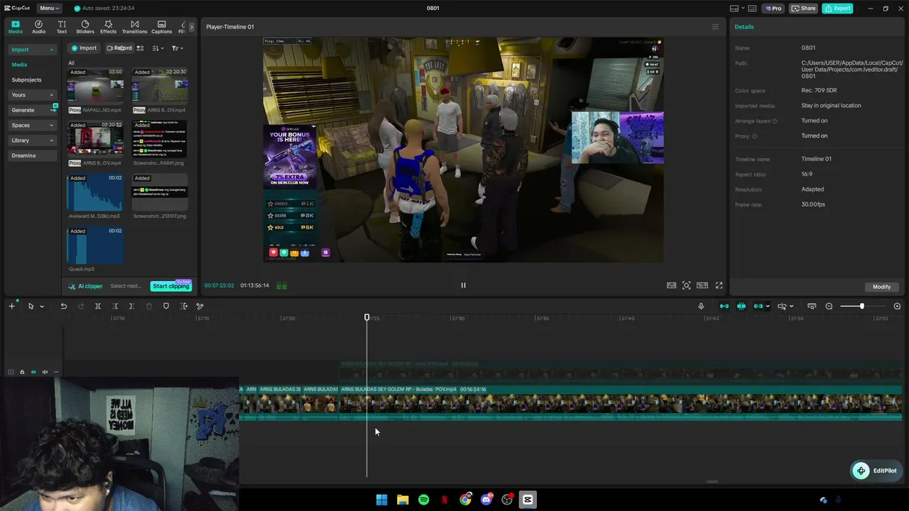Mute the track audio

44,372
